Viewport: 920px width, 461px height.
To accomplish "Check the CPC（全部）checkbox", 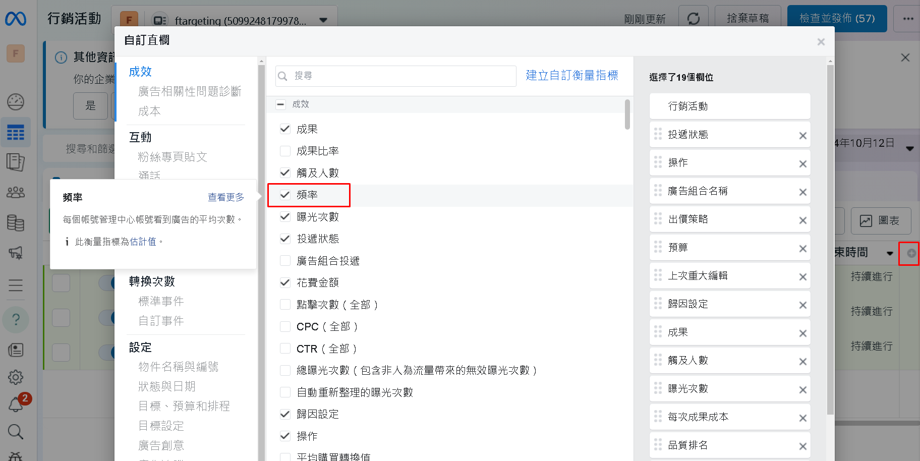I will point(285,326).
